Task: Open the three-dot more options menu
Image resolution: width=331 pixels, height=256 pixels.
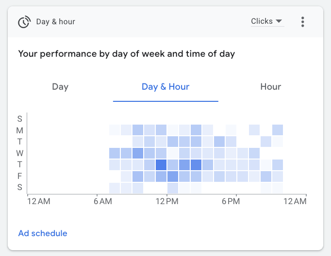Action: 303,22
